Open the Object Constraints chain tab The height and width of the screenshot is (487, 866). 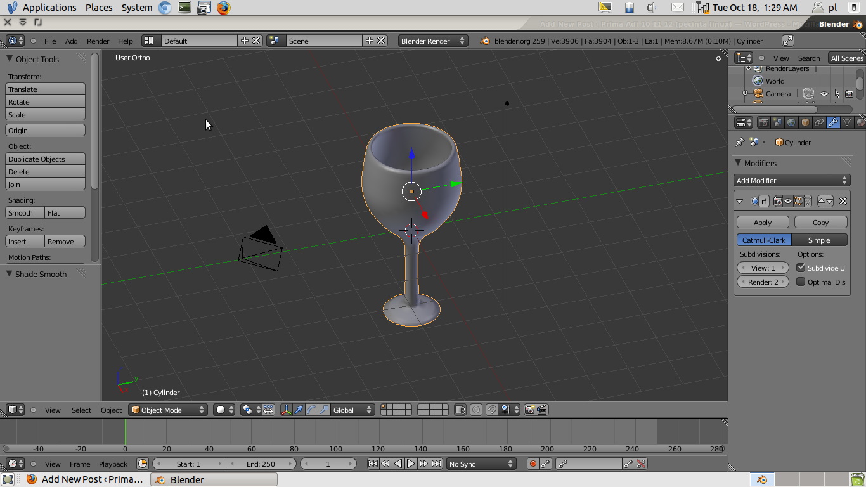tap(819, 122)
